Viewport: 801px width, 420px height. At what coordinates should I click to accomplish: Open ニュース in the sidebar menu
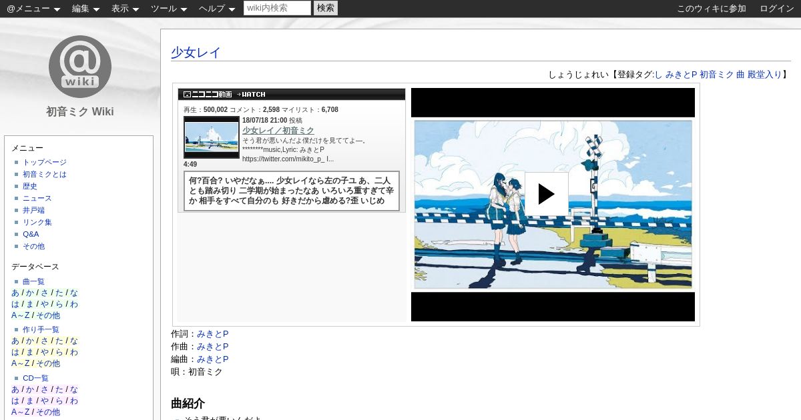pyautogui.click(x=37, y=198)
